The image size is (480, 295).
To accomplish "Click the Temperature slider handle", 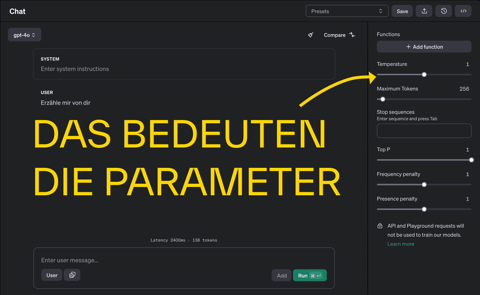I will (424, 74).
